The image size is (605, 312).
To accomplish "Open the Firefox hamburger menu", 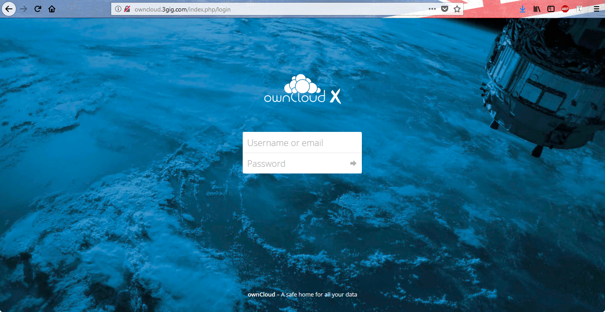I will click(597, 9).
